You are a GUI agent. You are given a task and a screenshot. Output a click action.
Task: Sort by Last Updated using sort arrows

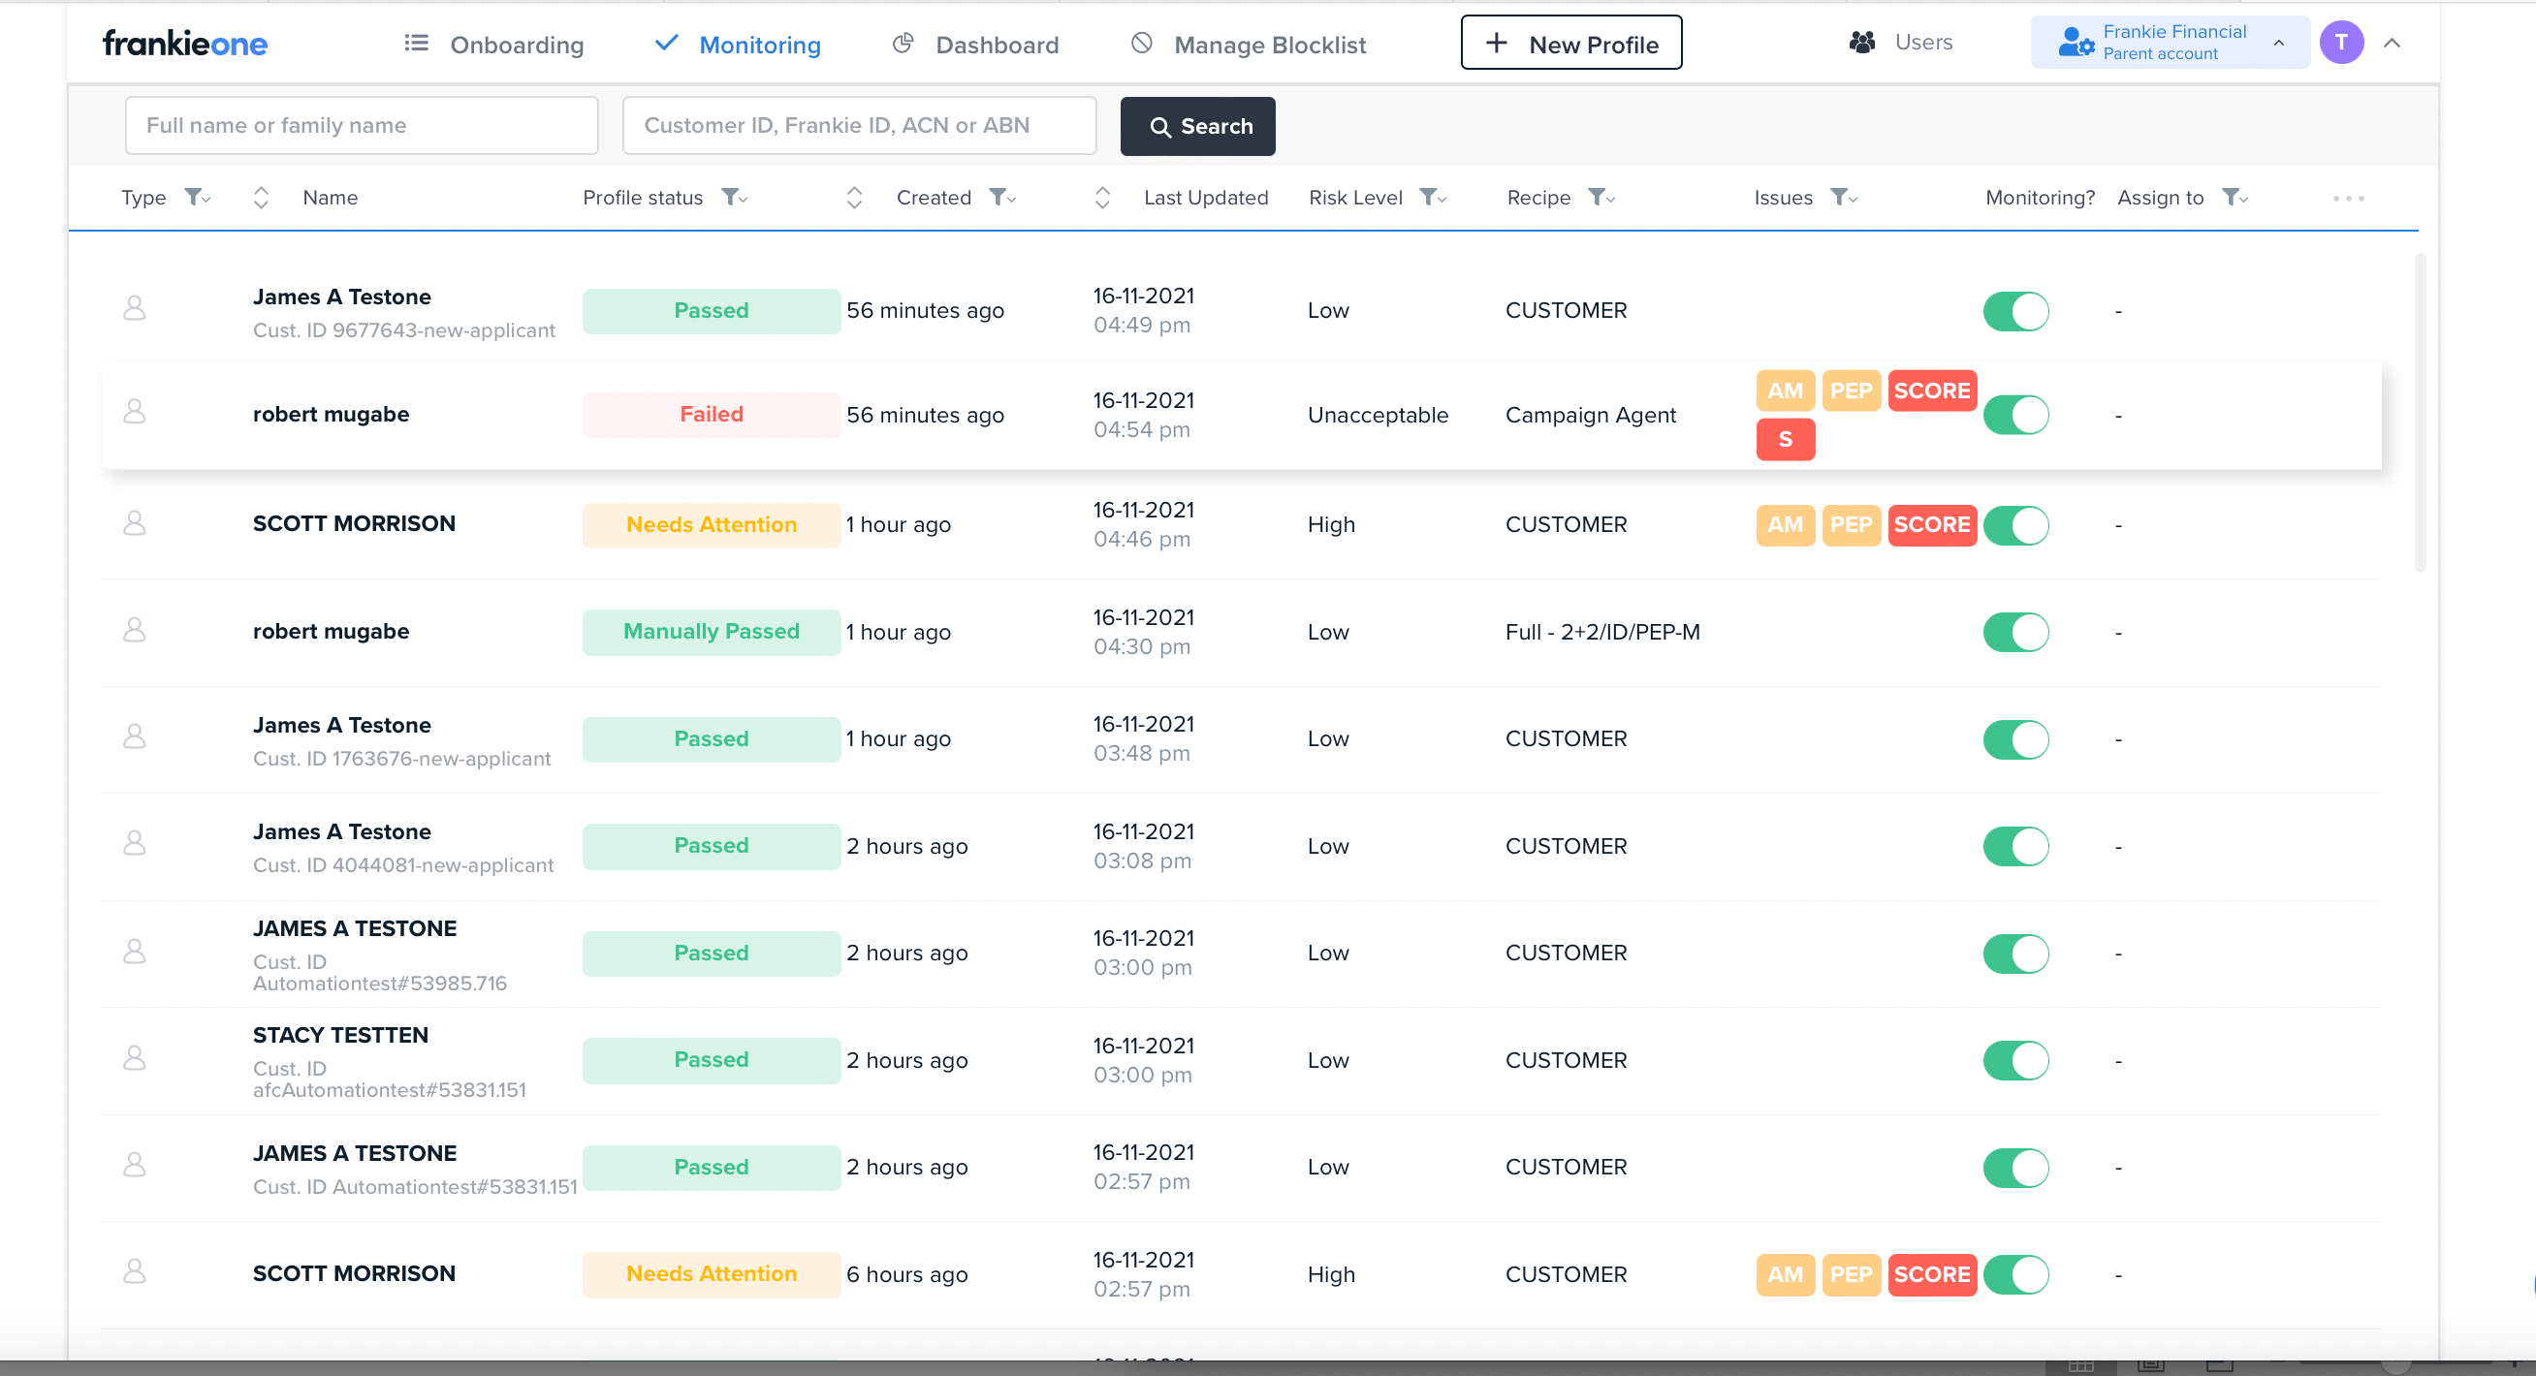pos(1102,198)
